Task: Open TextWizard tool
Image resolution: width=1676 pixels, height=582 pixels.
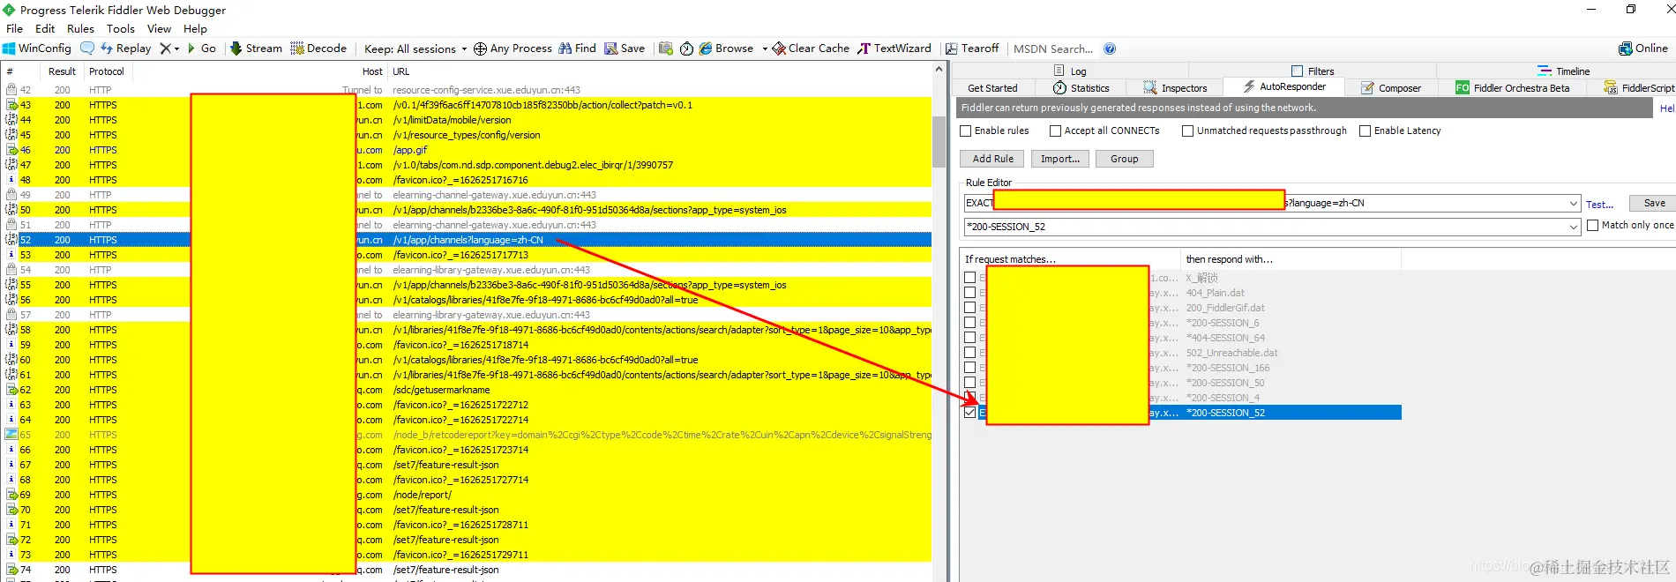Action: click(x=894, y=48)
